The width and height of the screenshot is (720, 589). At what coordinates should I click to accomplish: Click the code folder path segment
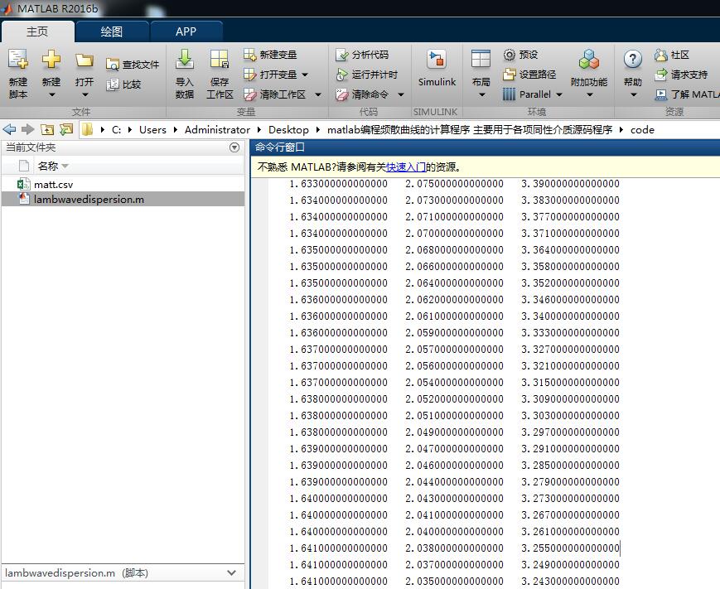[x=642, y=130]
